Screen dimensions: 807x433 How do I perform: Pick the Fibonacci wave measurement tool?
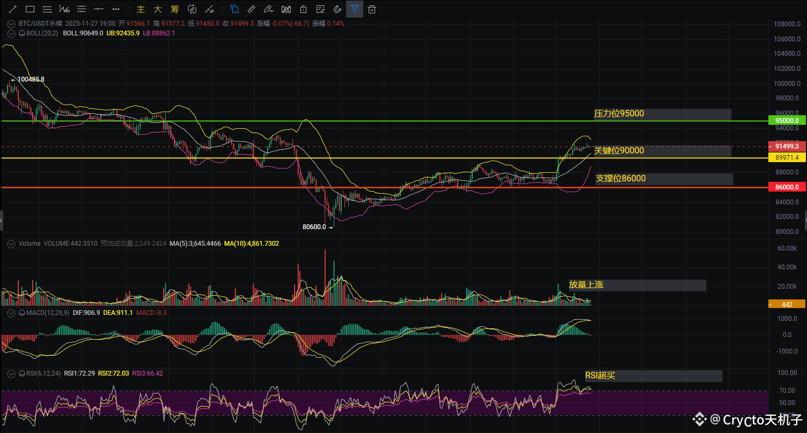(x=64, y=9)
